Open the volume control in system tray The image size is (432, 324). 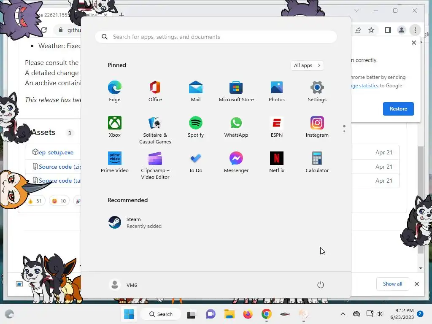coord(380,314)
